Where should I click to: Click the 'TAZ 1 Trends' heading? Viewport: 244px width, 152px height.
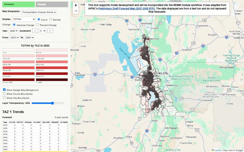click(13, 112)
